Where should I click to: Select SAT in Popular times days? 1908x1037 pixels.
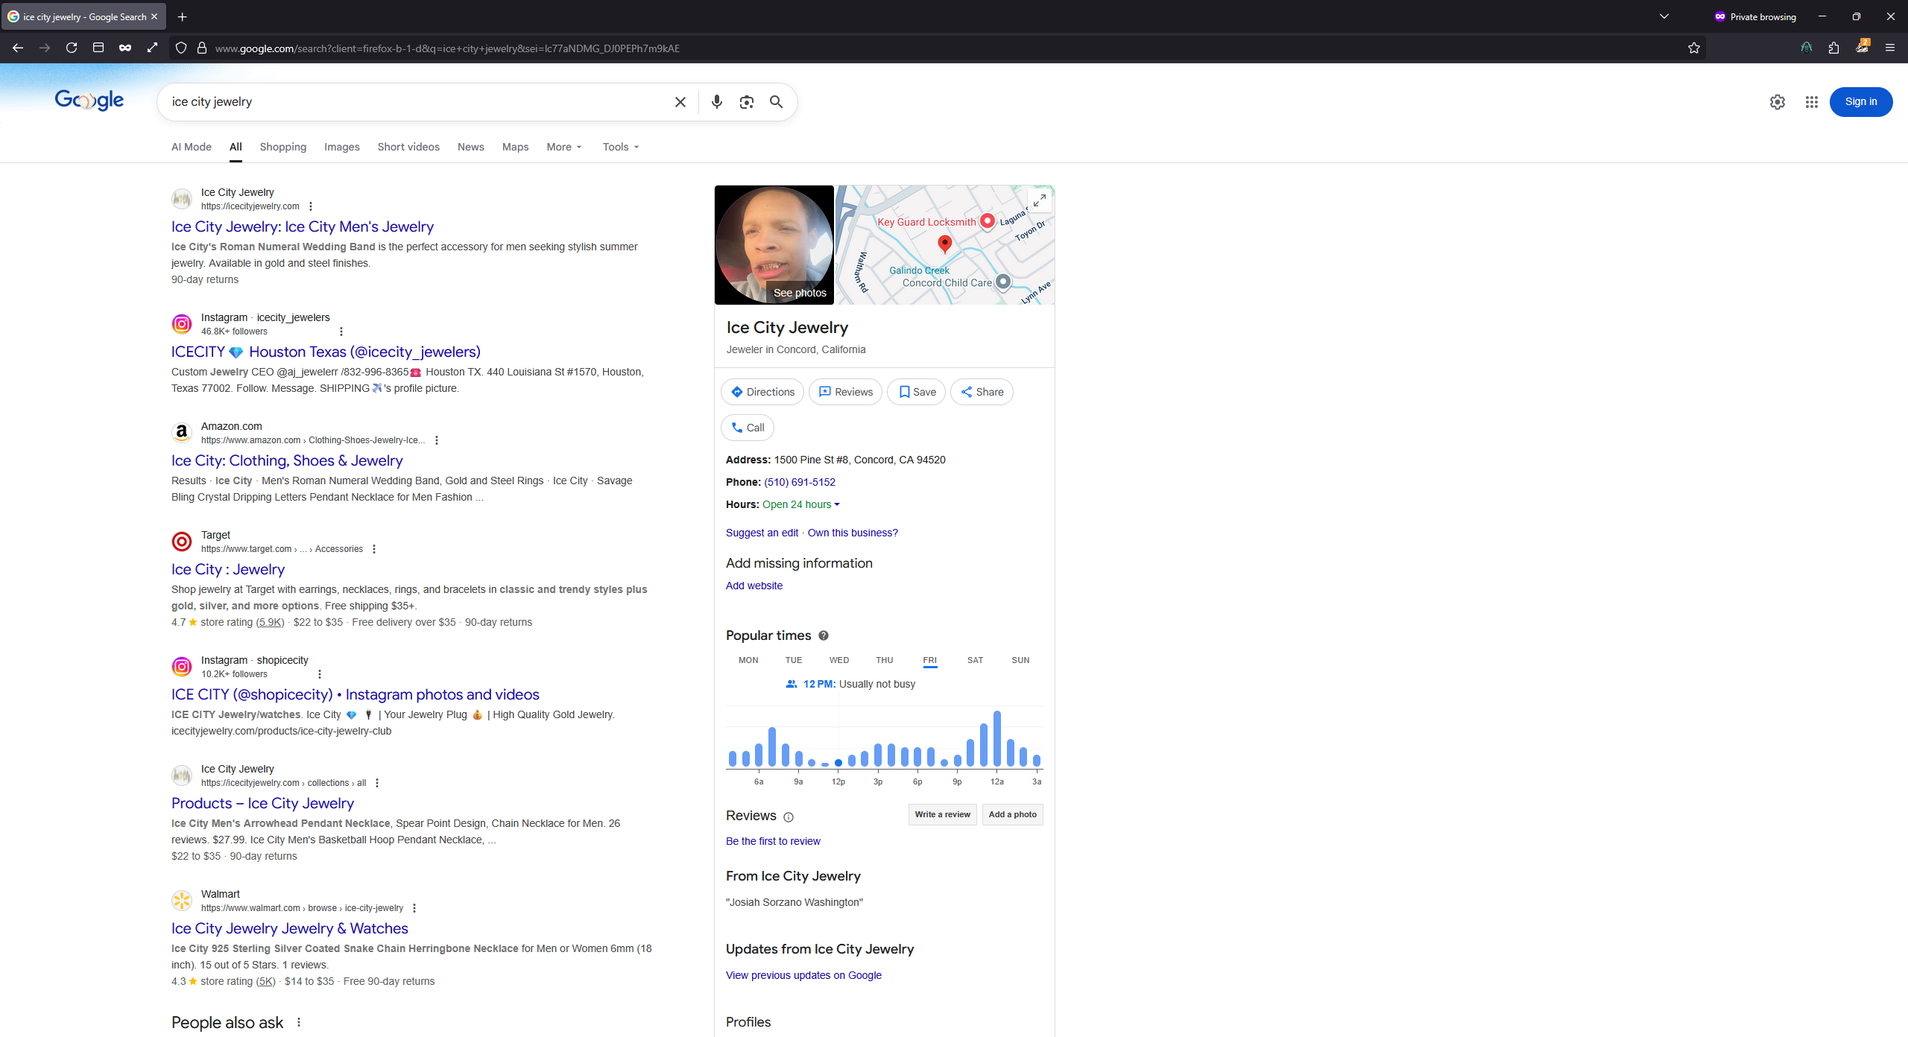point(975,660)
